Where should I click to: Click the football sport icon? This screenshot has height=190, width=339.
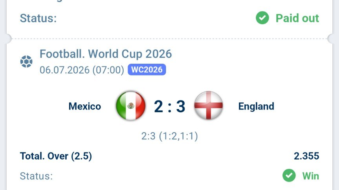[26, 62]
